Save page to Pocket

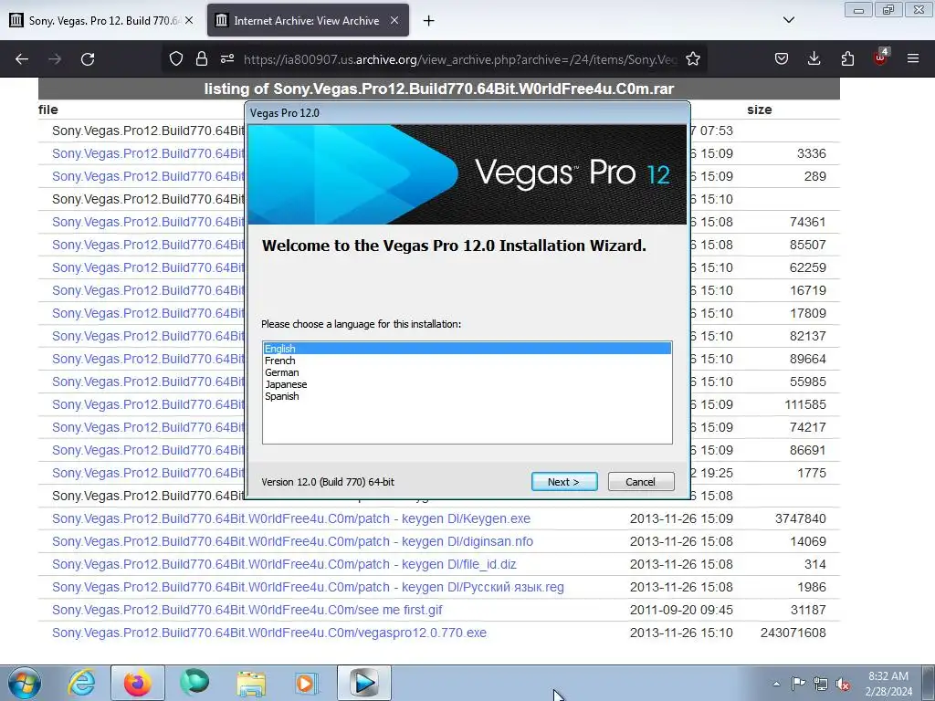[x=782, y=59]
